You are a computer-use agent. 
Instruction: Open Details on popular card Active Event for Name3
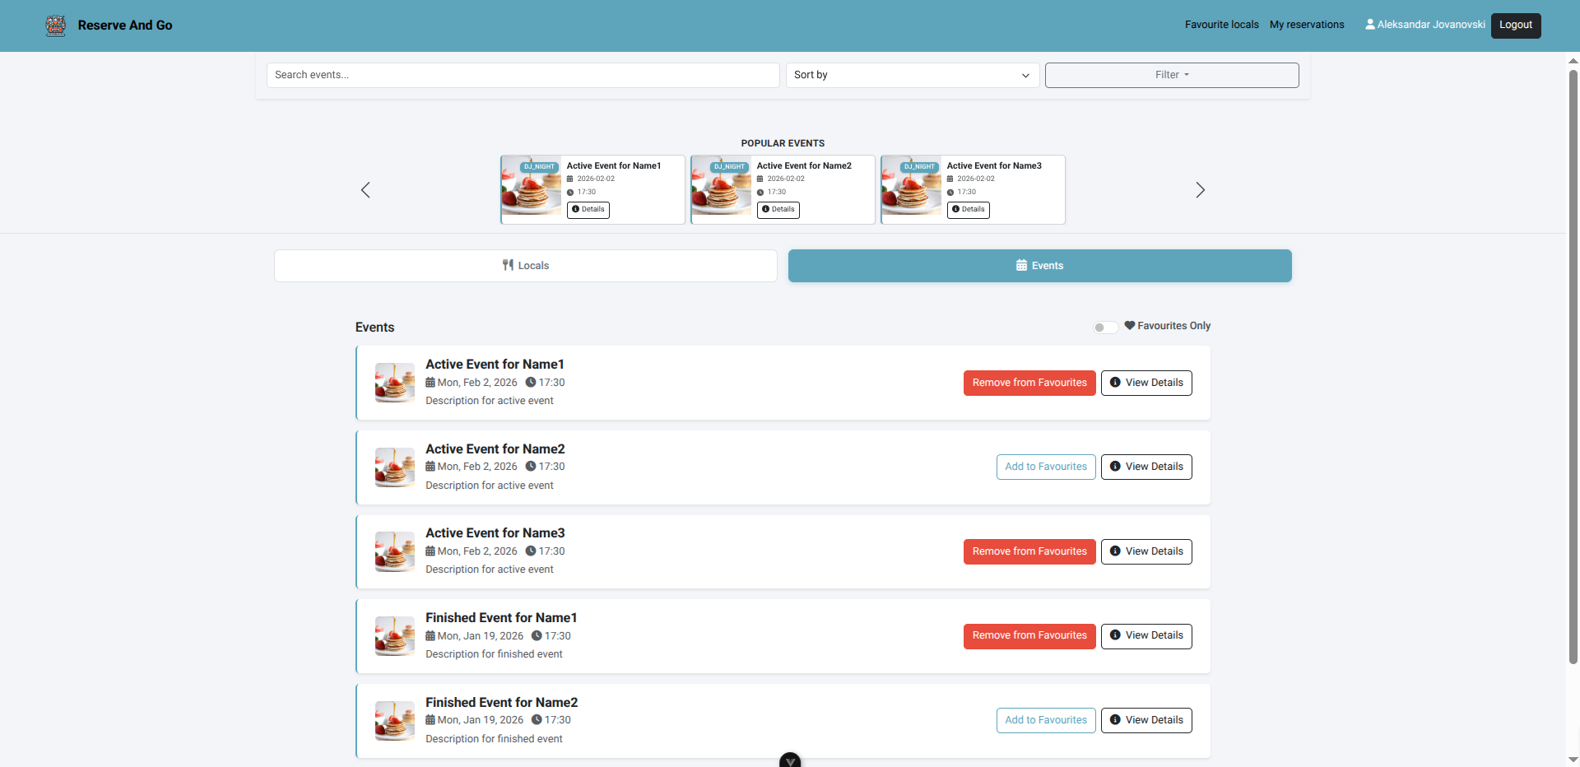click(x=969, y=210)
